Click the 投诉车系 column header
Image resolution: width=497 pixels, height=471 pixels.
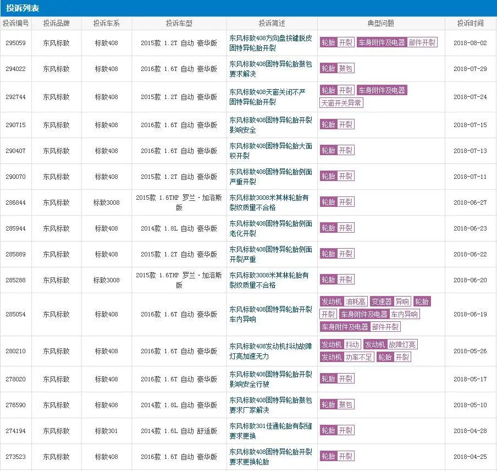point(107,23)
